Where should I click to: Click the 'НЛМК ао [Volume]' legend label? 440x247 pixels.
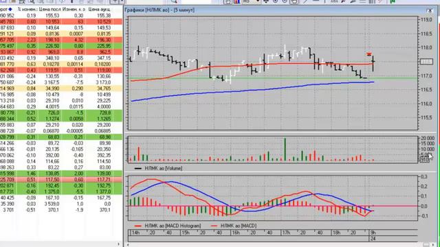[164, 168]
